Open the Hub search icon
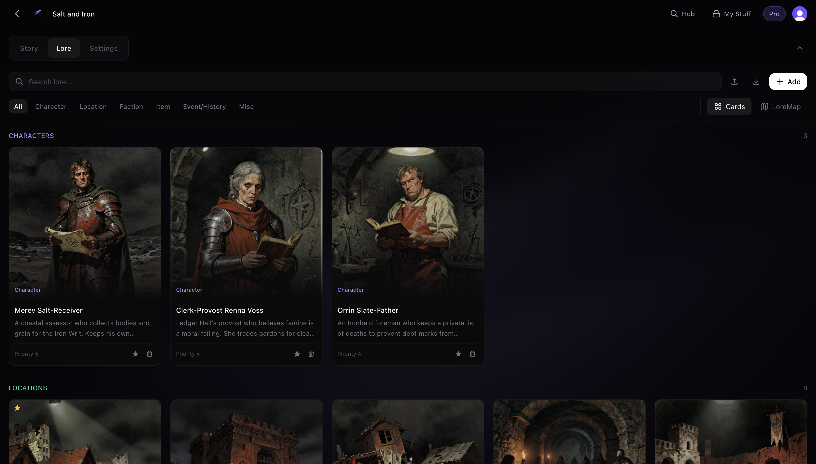 pos(675,14)
